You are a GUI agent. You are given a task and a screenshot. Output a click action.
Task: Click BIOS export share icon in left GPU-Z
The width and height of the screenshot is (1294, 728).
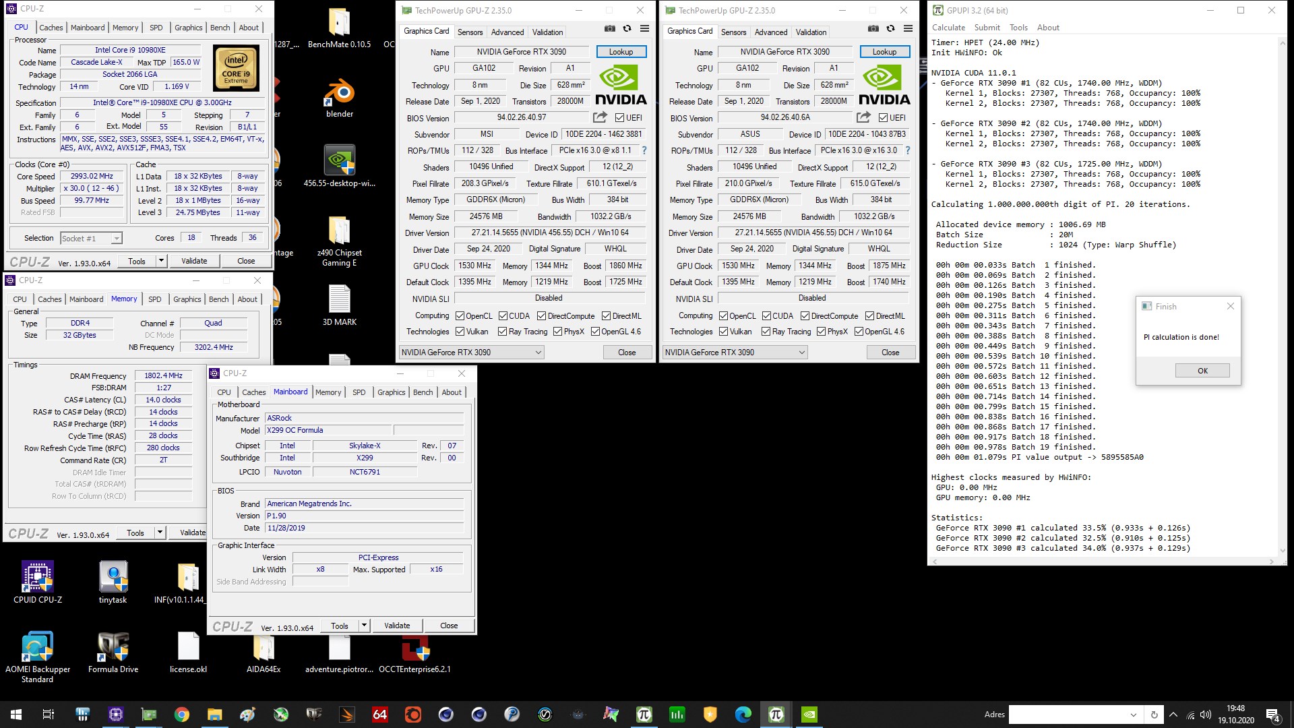(599, 117)
